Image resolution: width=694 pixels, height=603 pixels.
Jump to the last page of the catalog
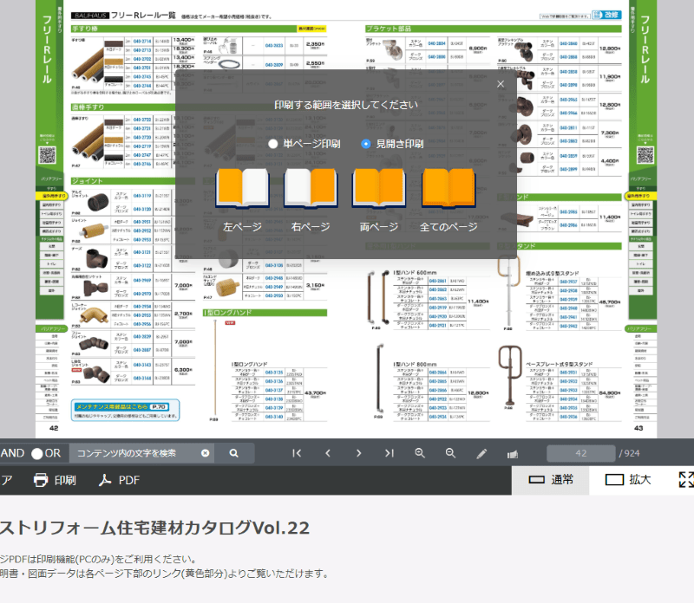tap(390, 453)
